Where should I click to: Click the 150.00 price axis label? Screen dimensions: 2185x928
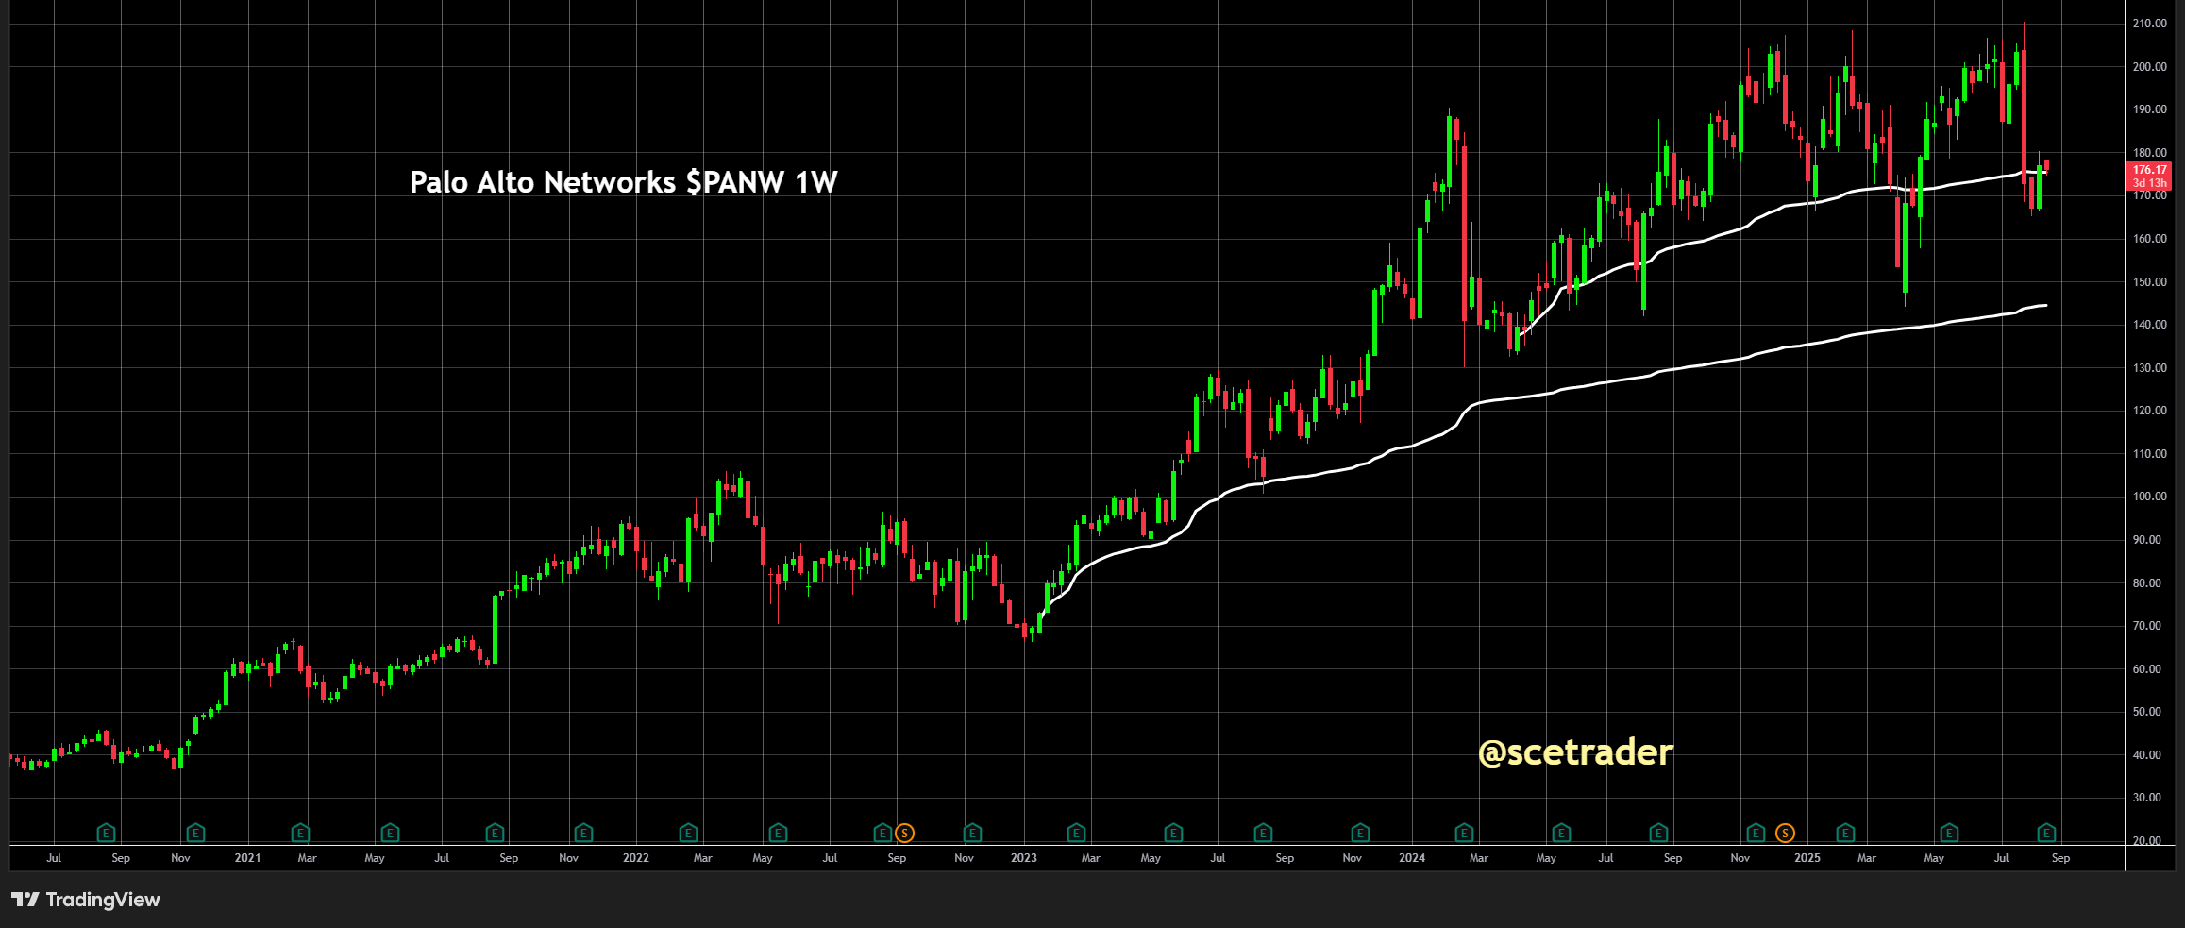(x=2150, y=282)
